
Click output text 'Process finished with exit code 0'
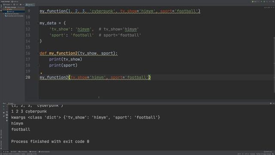(x=50, y=142)
